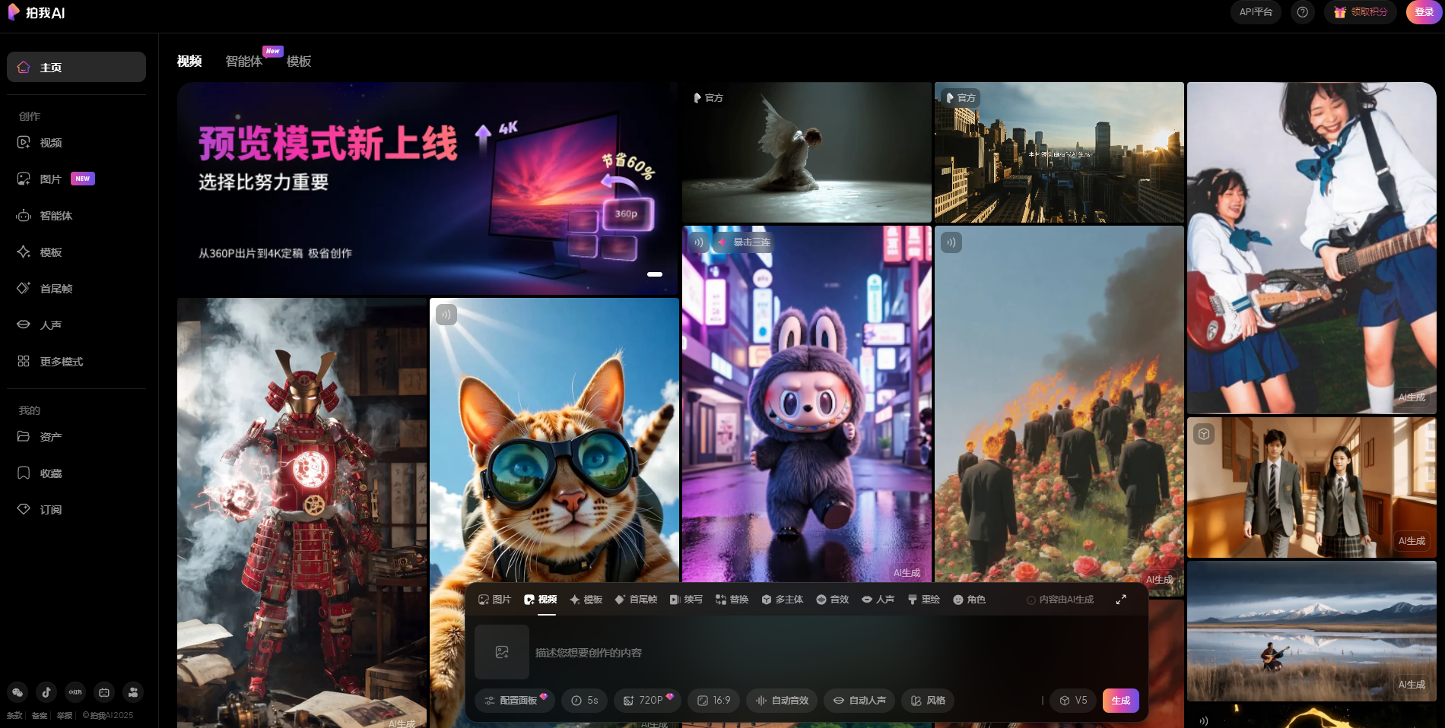This screenshot has width=1445, height=728.
Task: Open the TikTok/Douyin social icon
Action: click(46, 692)
